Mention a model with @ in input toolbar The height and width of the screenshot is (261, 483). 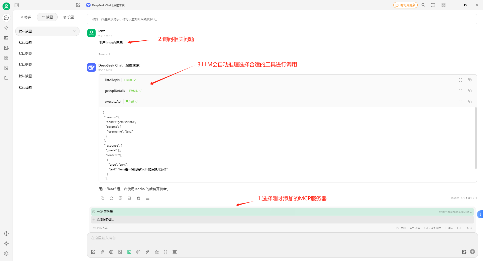[x=138, y=252]
